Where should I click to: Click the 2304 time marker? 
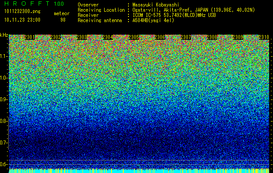click(x=108, y=37)
